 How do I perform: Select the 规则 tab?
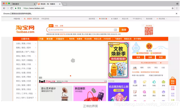pyautogui.click(x=142, y=68)
